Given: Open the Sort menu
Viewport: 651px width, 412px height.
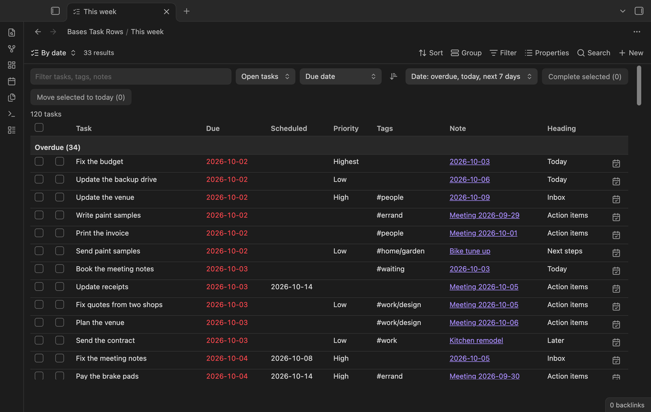Looking at the screenshot, I should point(431,53).
